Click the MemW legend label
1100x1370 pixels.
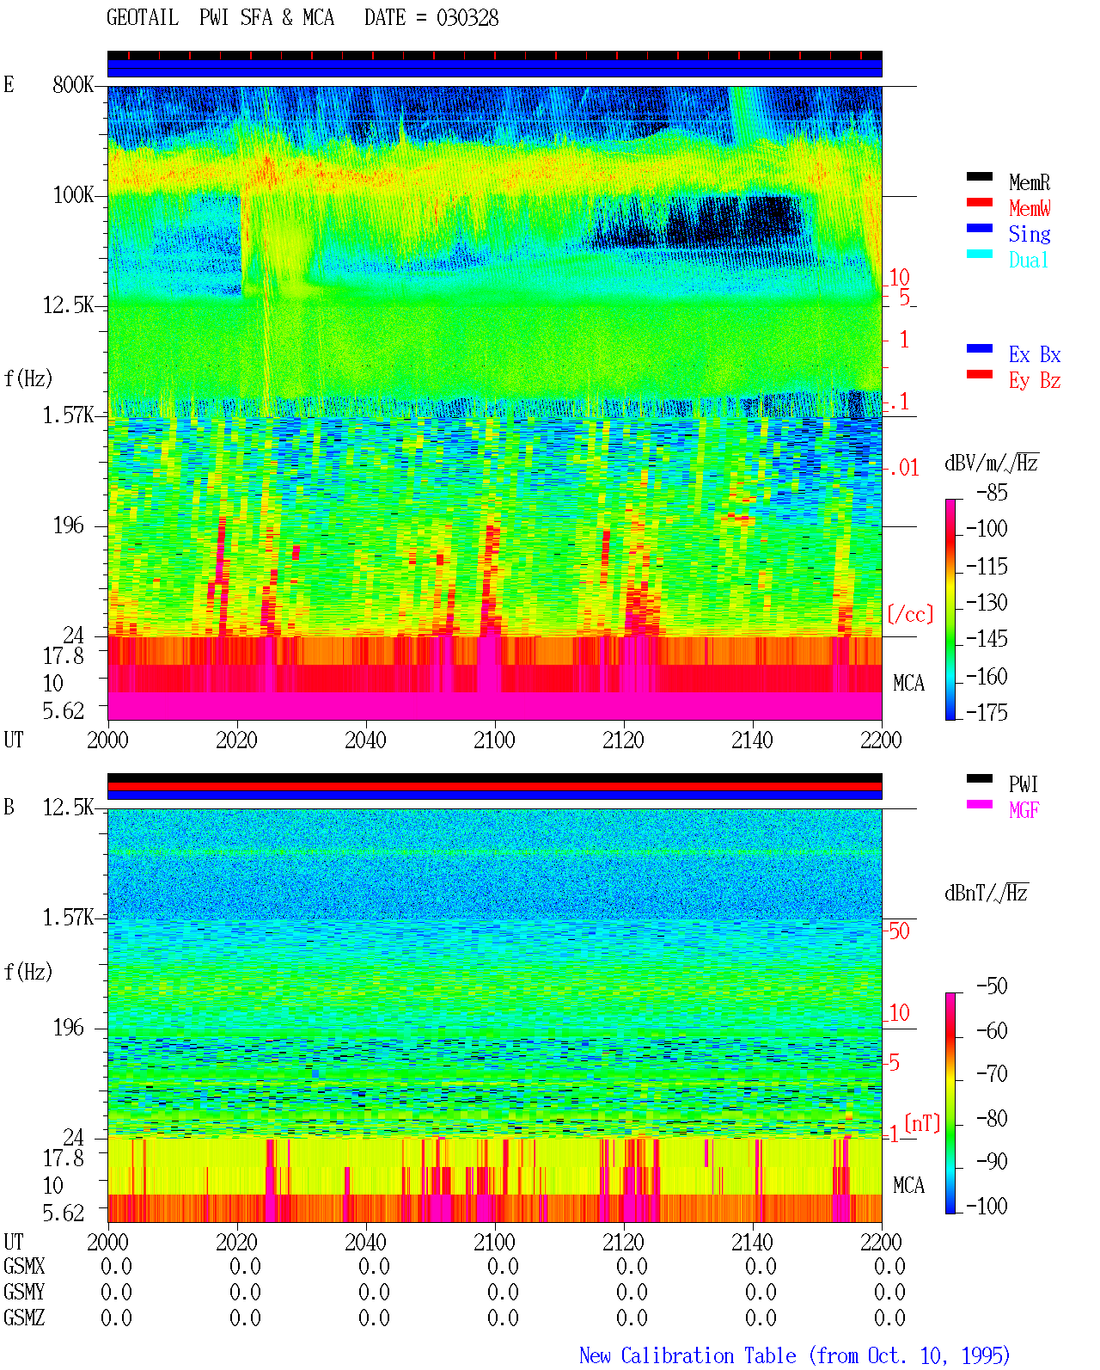point(1030,208)
